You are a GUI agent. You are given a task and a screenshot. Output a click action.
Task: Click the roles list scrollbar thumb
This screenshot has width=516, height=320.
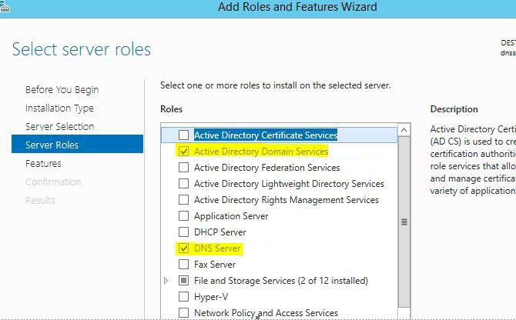pos(404,222)
